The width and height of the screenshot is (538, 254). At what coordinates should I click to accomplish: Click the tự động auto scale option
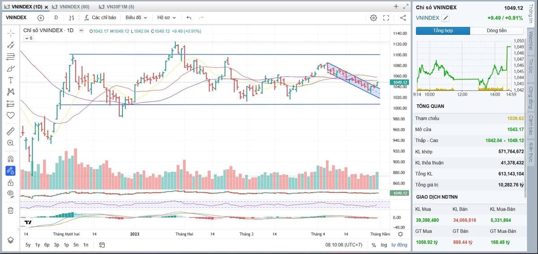(399, 245)
